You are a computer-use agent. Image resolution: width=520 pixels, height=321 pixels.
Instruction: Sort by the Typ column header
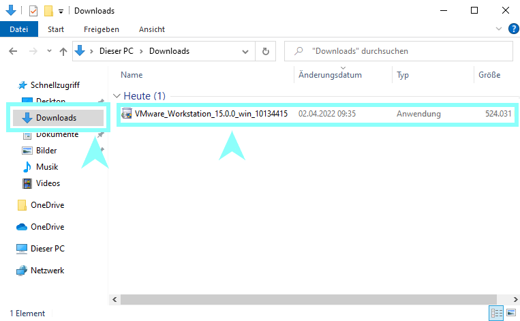pyautogui.click(x=403, y=75)
